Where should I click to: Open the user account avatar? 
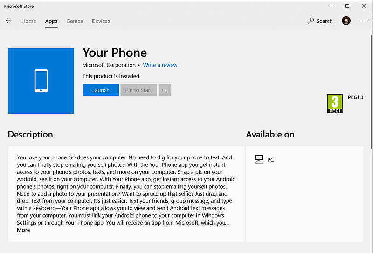[x=346, y=21]
